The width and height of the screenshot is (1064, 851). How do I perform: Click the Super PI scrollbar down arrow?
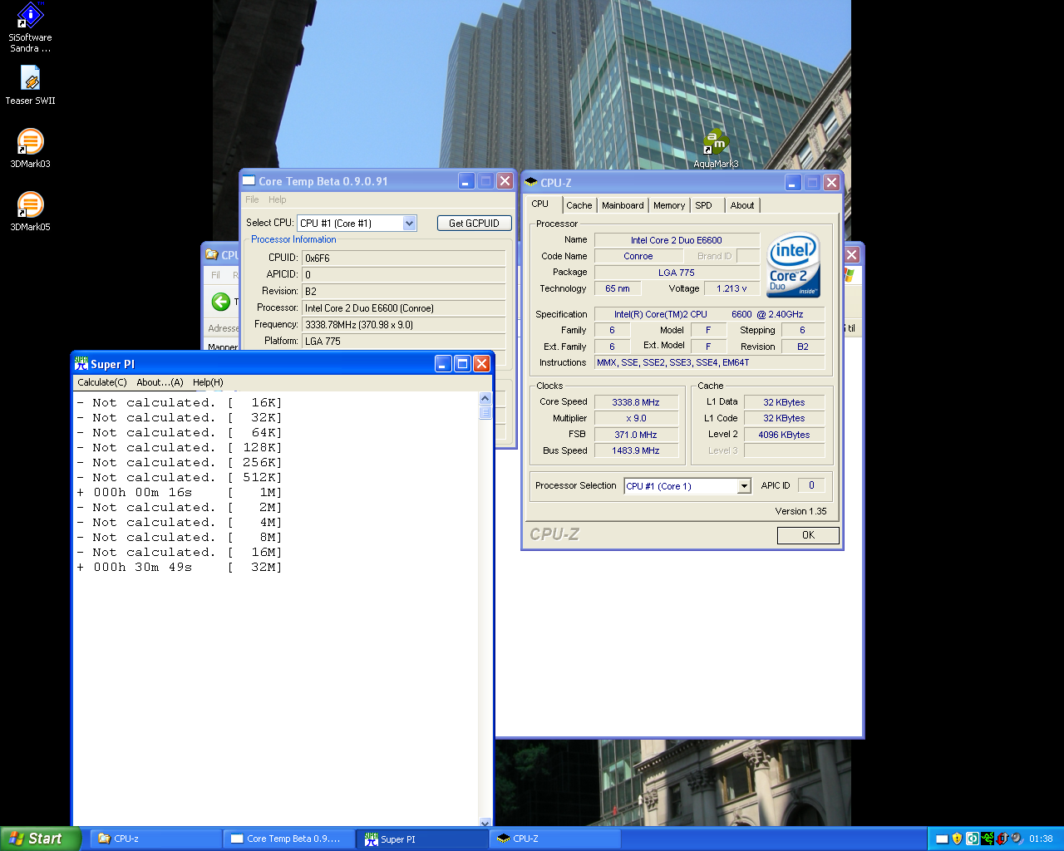point(485,822)
